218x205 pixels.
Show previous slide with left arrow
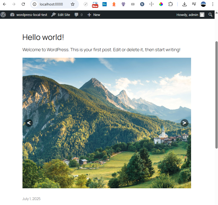pos(29,123)
